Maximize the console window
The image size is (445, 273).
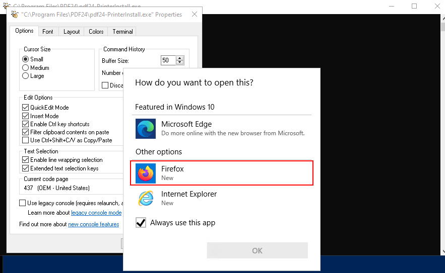[414, 6]
